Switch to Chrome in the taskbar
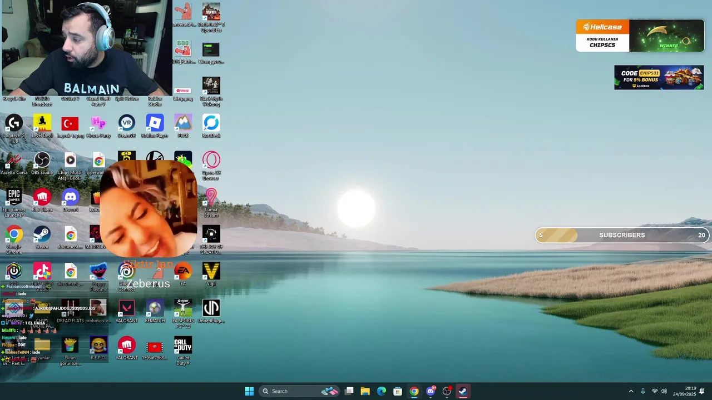Image resolution: width=712 pixels, height=400 pixels. [414, 391]
